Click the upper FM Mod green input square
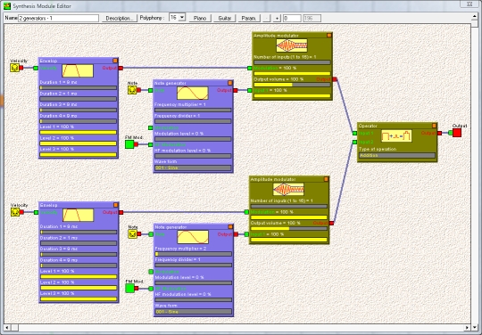 [x=129, y=144]
